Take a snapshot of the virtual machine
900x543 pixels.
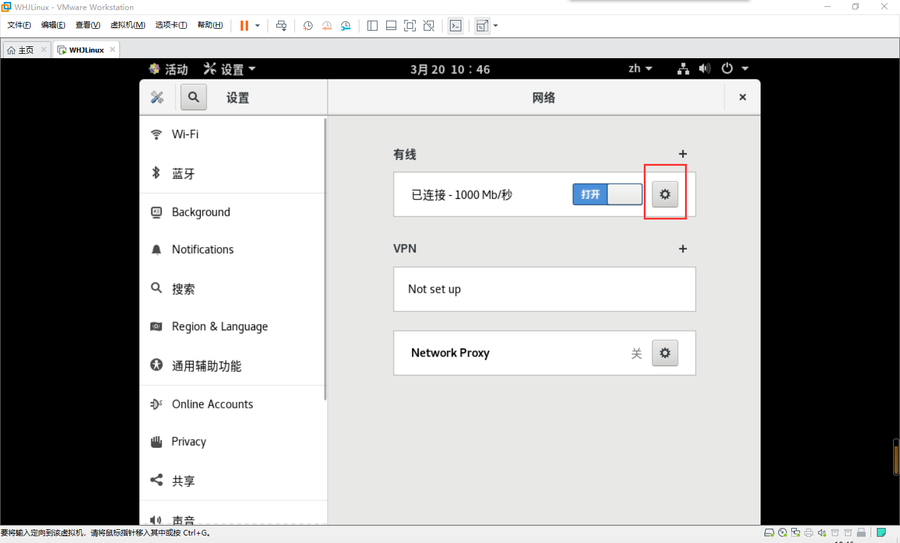pos(307,26)
